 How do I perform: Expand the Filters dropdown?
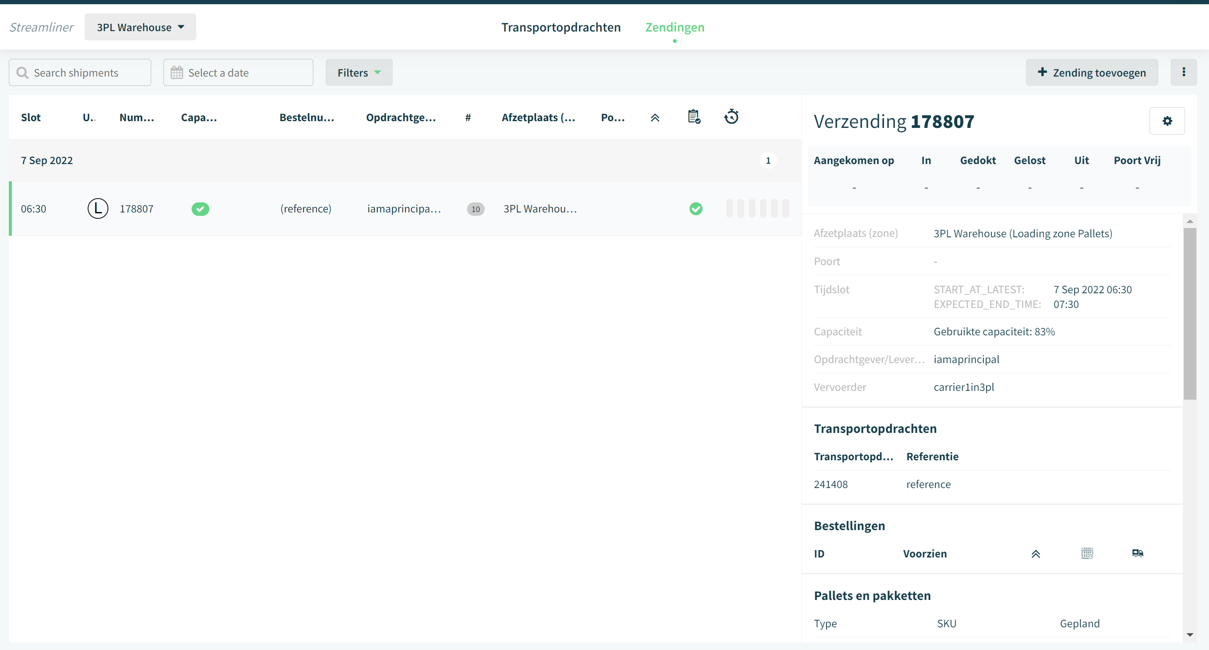tap(358, 73)
